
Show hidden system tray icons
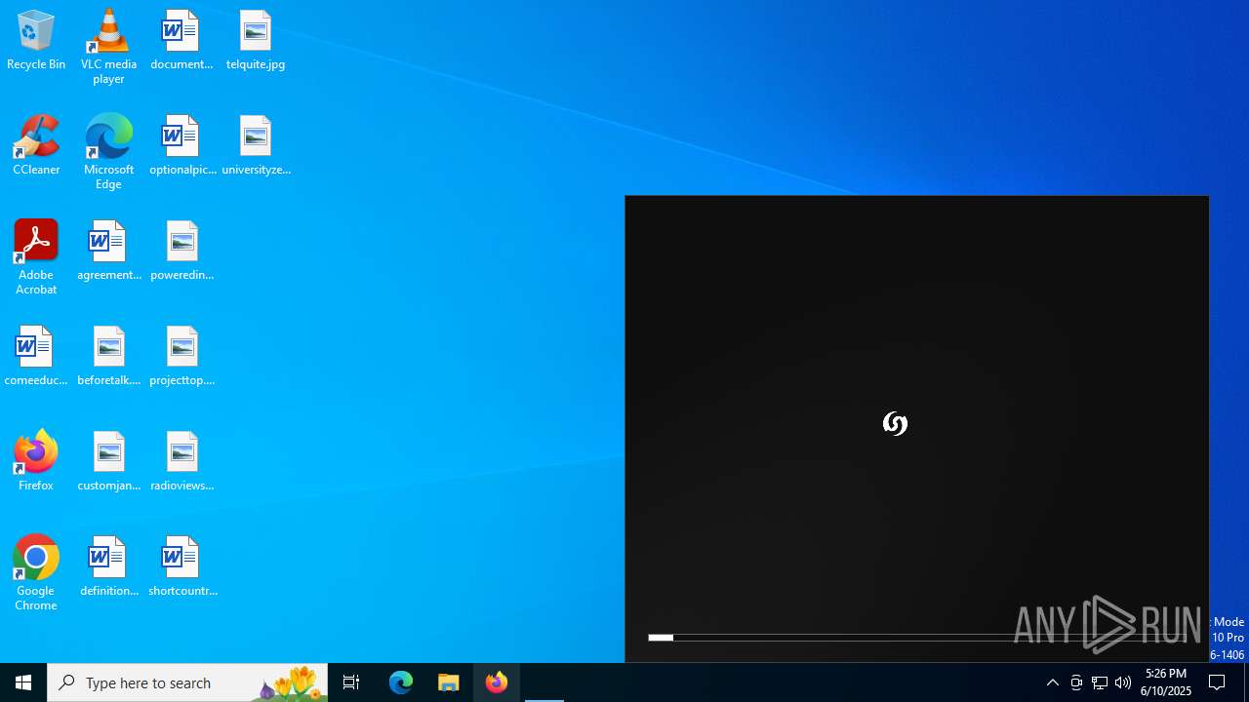pos(1053,682)
